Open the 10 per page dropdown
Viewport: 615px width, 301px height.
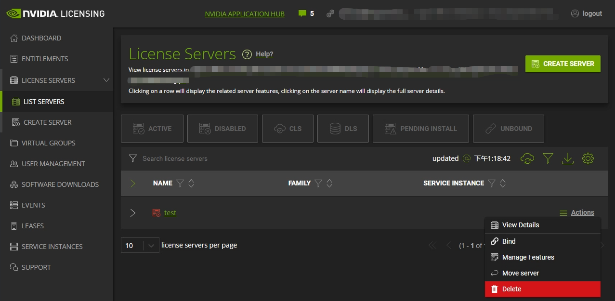[x=140, y=246]
